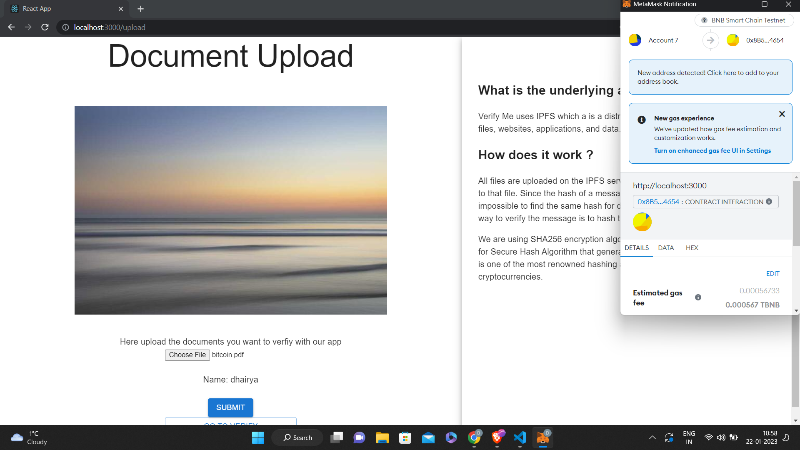Open Brave browser from taskbar
This screenshot has width=800, height=450.
coord(497,437)
